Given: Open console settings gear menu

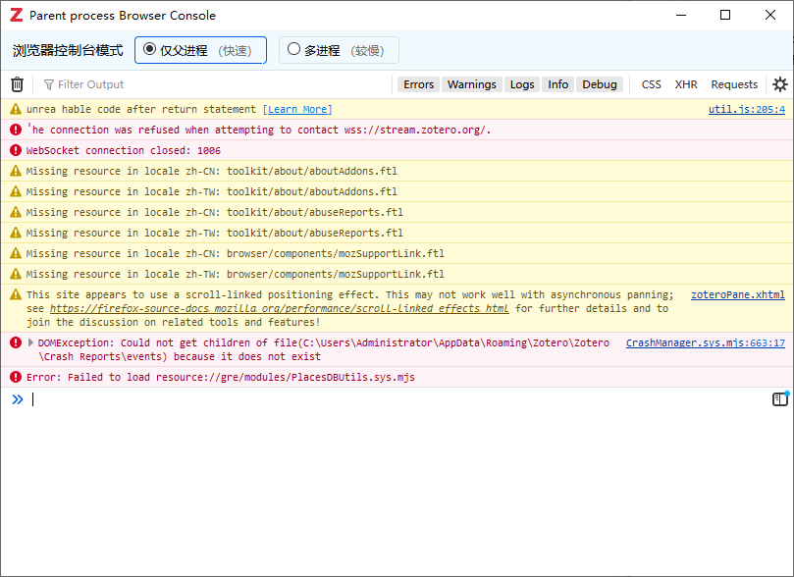Looking at the screenshot, I should pos(780,84).
